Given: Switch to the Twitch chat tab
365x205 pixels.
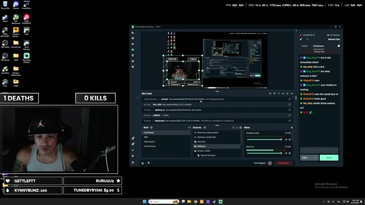Looking at the screenshot, I should [x=305, y=46].
